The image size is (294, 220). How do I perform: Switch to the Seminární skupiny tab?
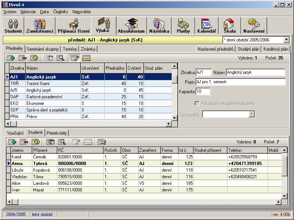[43, 49]
